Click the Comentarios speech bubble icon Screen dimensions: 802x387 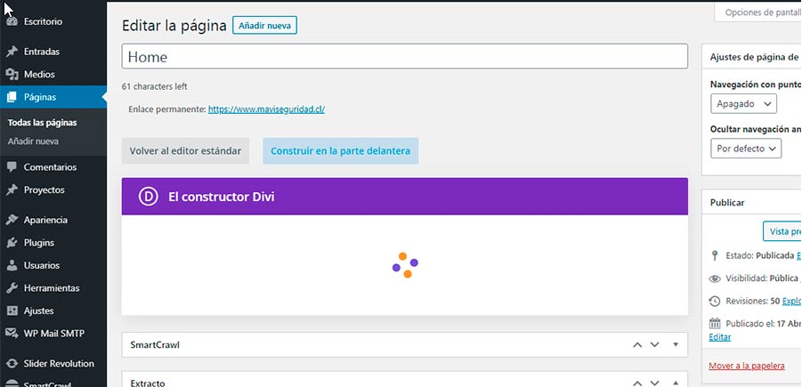(x=12, y=167)
